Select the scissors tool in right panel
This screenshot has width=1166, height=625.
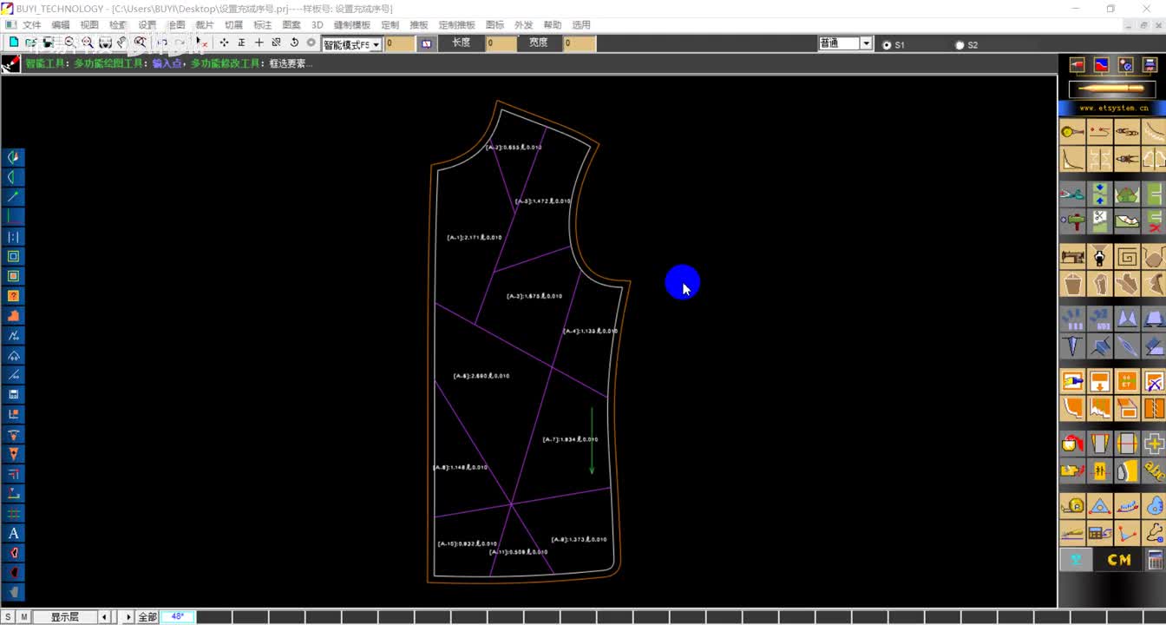point(1073,194)
